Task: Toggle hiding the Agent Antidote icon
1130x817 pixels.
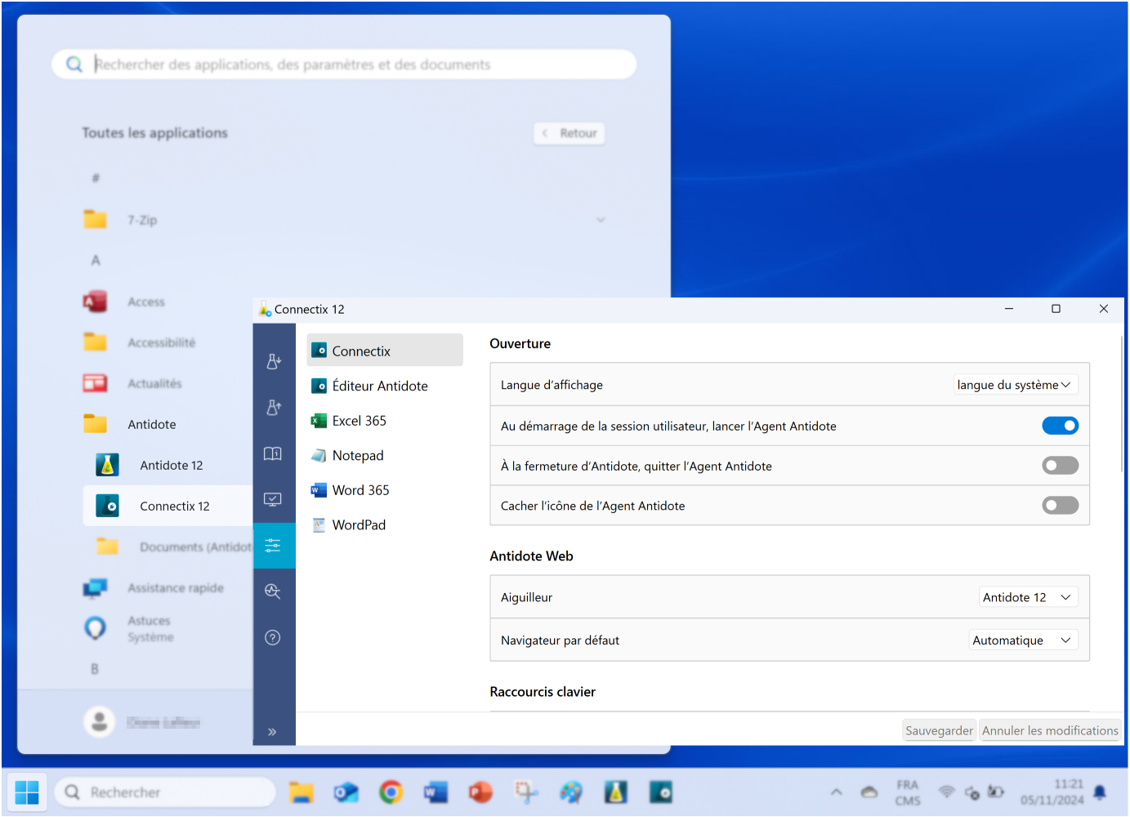Action: 1060,506
